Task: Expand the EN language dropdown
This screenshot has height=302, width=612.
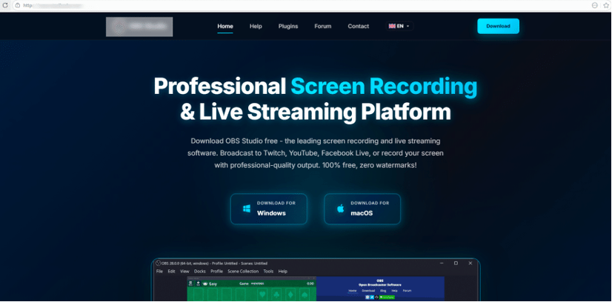Action: point(399,26)
